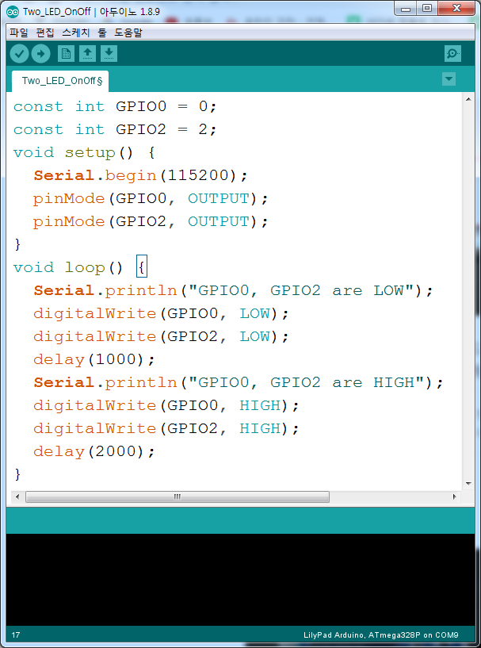
Task: Click the 'delay(2000);' line
Action: point(94,452)
